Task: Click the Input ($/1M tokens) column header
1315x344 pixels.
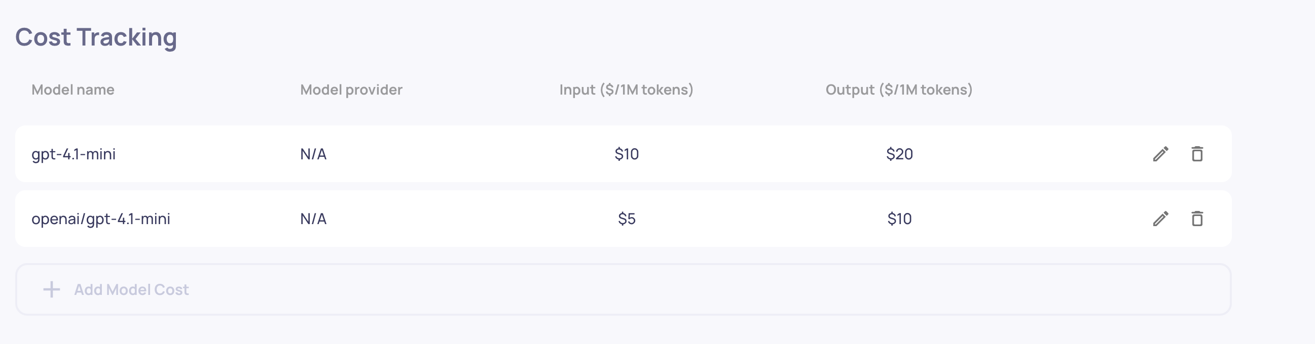Action: point(627,90)
